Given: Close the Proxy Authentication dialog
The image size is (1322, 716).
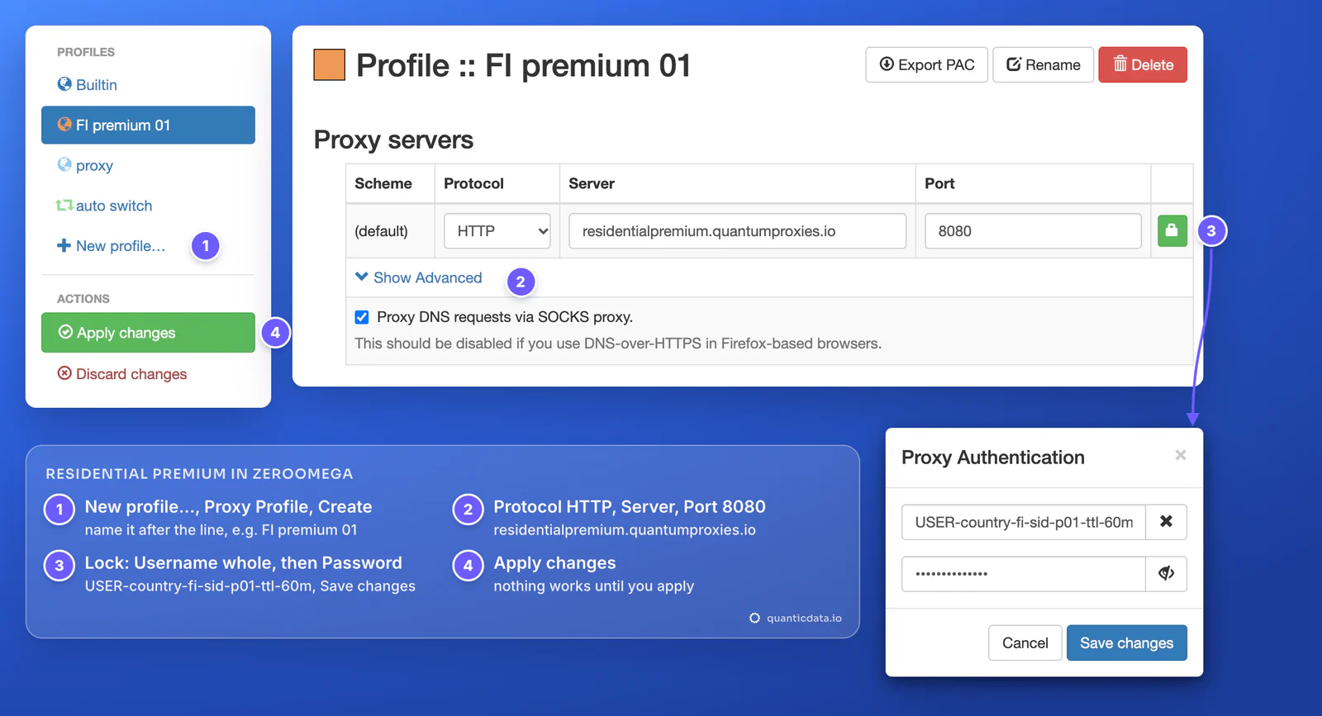Looking at the screenshot, I should pos(1181,455).
